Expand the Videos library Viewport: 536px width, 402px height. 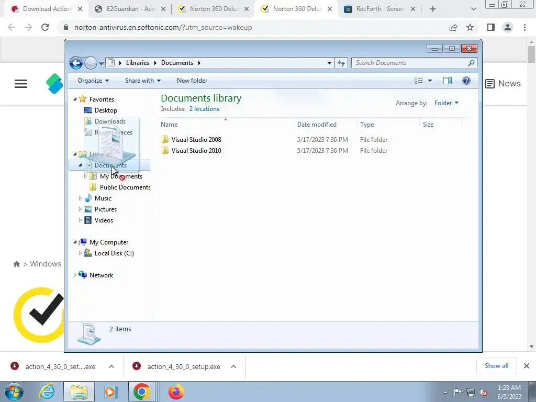point(80,220)
